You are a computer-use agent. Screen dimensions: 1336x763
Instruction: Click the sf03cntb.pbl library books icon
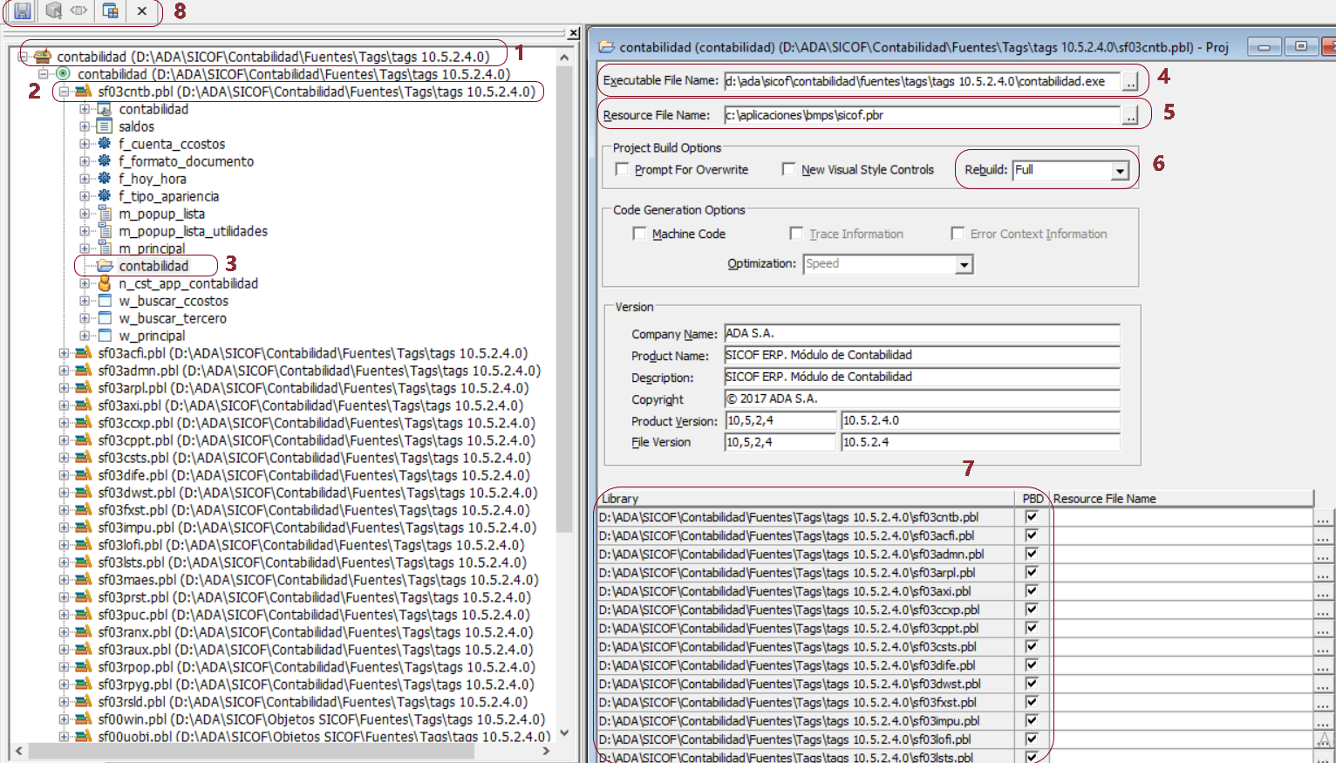pyautogui.click(x=84, y=92)
